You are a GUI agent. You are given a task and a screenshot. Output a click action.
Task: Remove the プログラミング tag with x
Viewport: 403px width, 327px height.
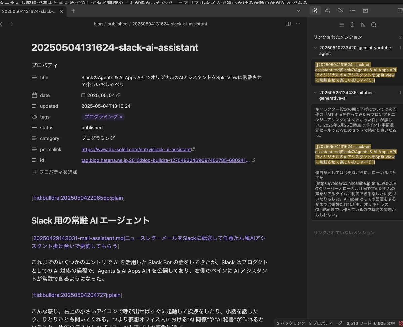[121, 117]
